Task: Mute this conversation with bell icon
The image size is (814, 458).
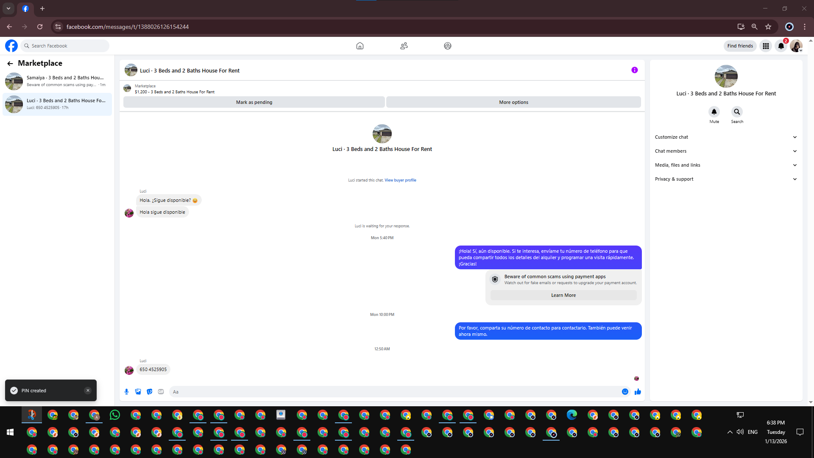Action: click(x=714, y=112)
